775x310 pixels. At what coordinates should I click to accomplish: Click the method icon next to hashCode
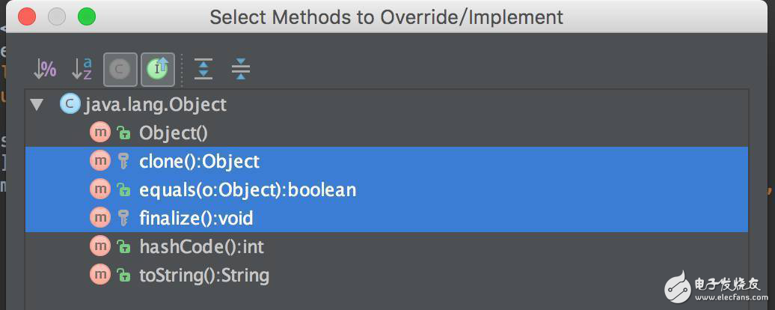(99, 246)
